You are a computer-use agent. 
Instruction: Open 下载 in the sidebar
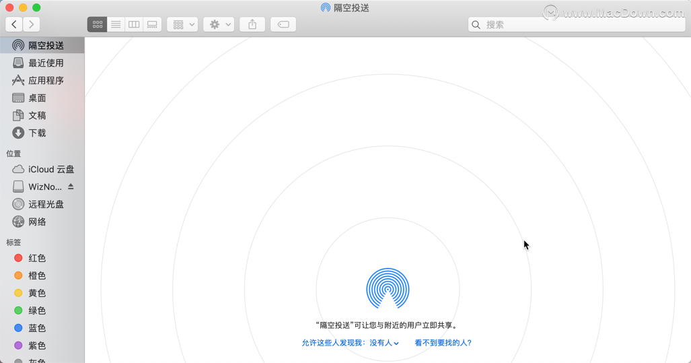42,133
